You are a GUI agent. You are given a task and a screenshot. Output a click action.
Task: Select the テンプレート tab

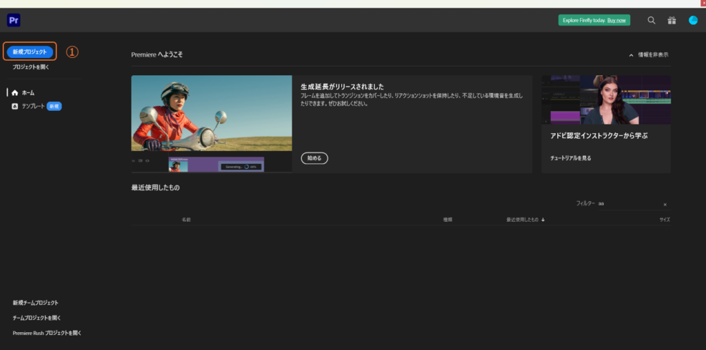click(x=33, y=106)
